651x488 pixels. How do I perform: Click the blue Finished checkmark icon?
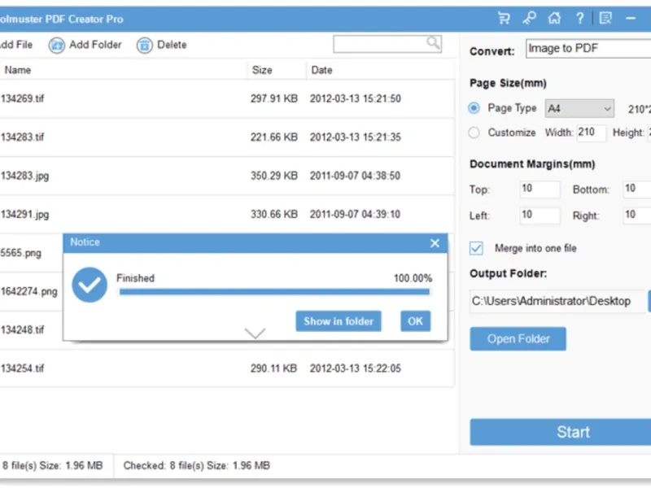(90, 285)
